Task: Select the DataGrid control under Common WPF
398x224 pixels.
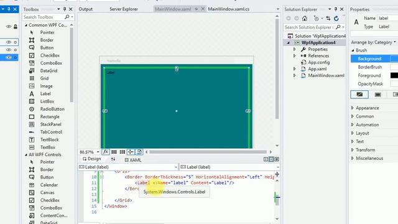Action: pos(49,70)
